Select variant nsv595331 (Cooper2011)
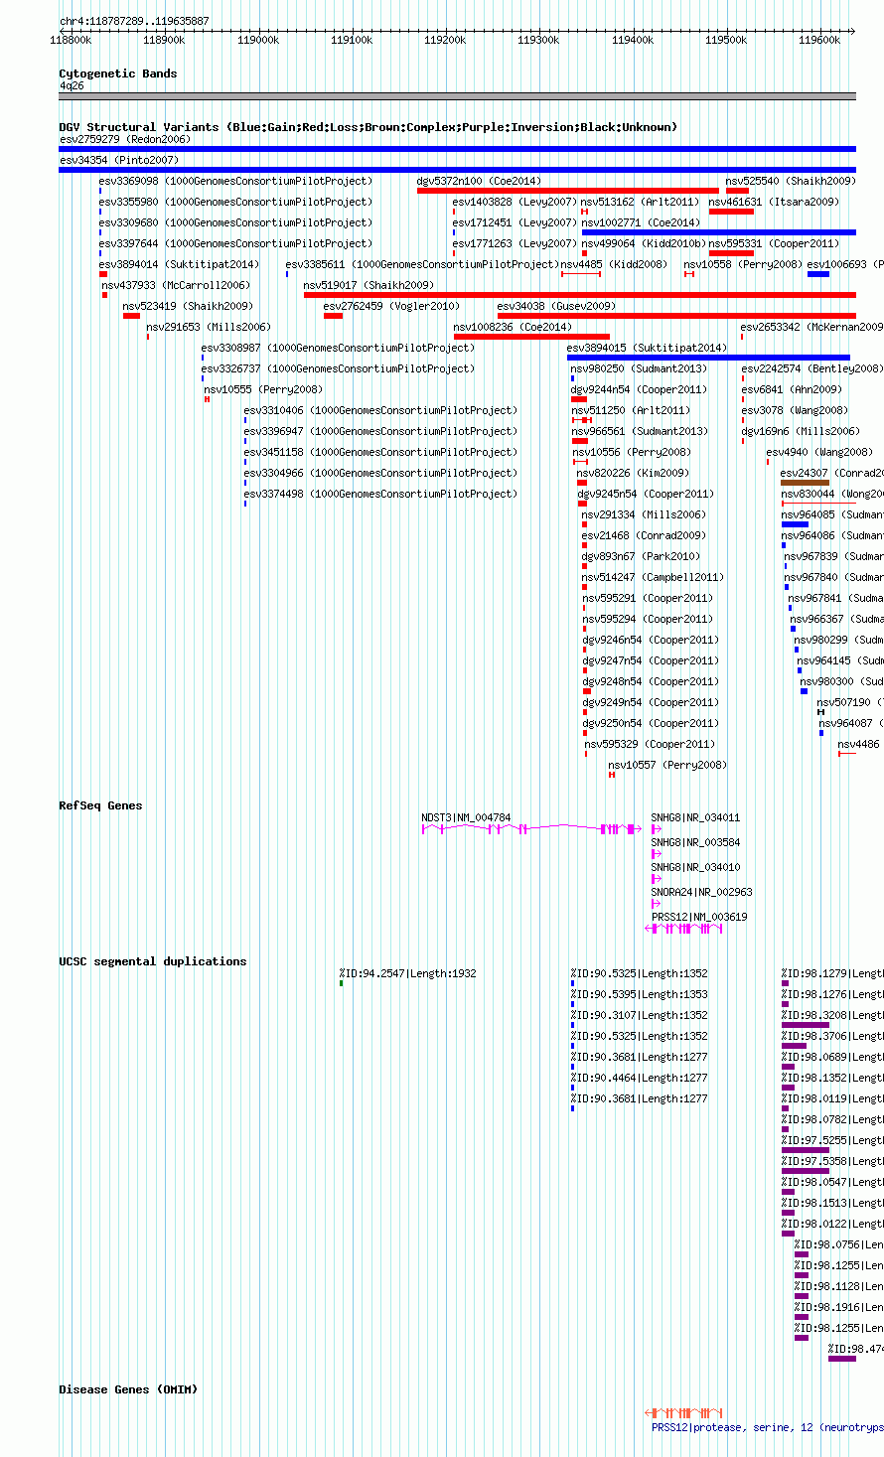Screen dimensions: 884x1457 (774, 243)
